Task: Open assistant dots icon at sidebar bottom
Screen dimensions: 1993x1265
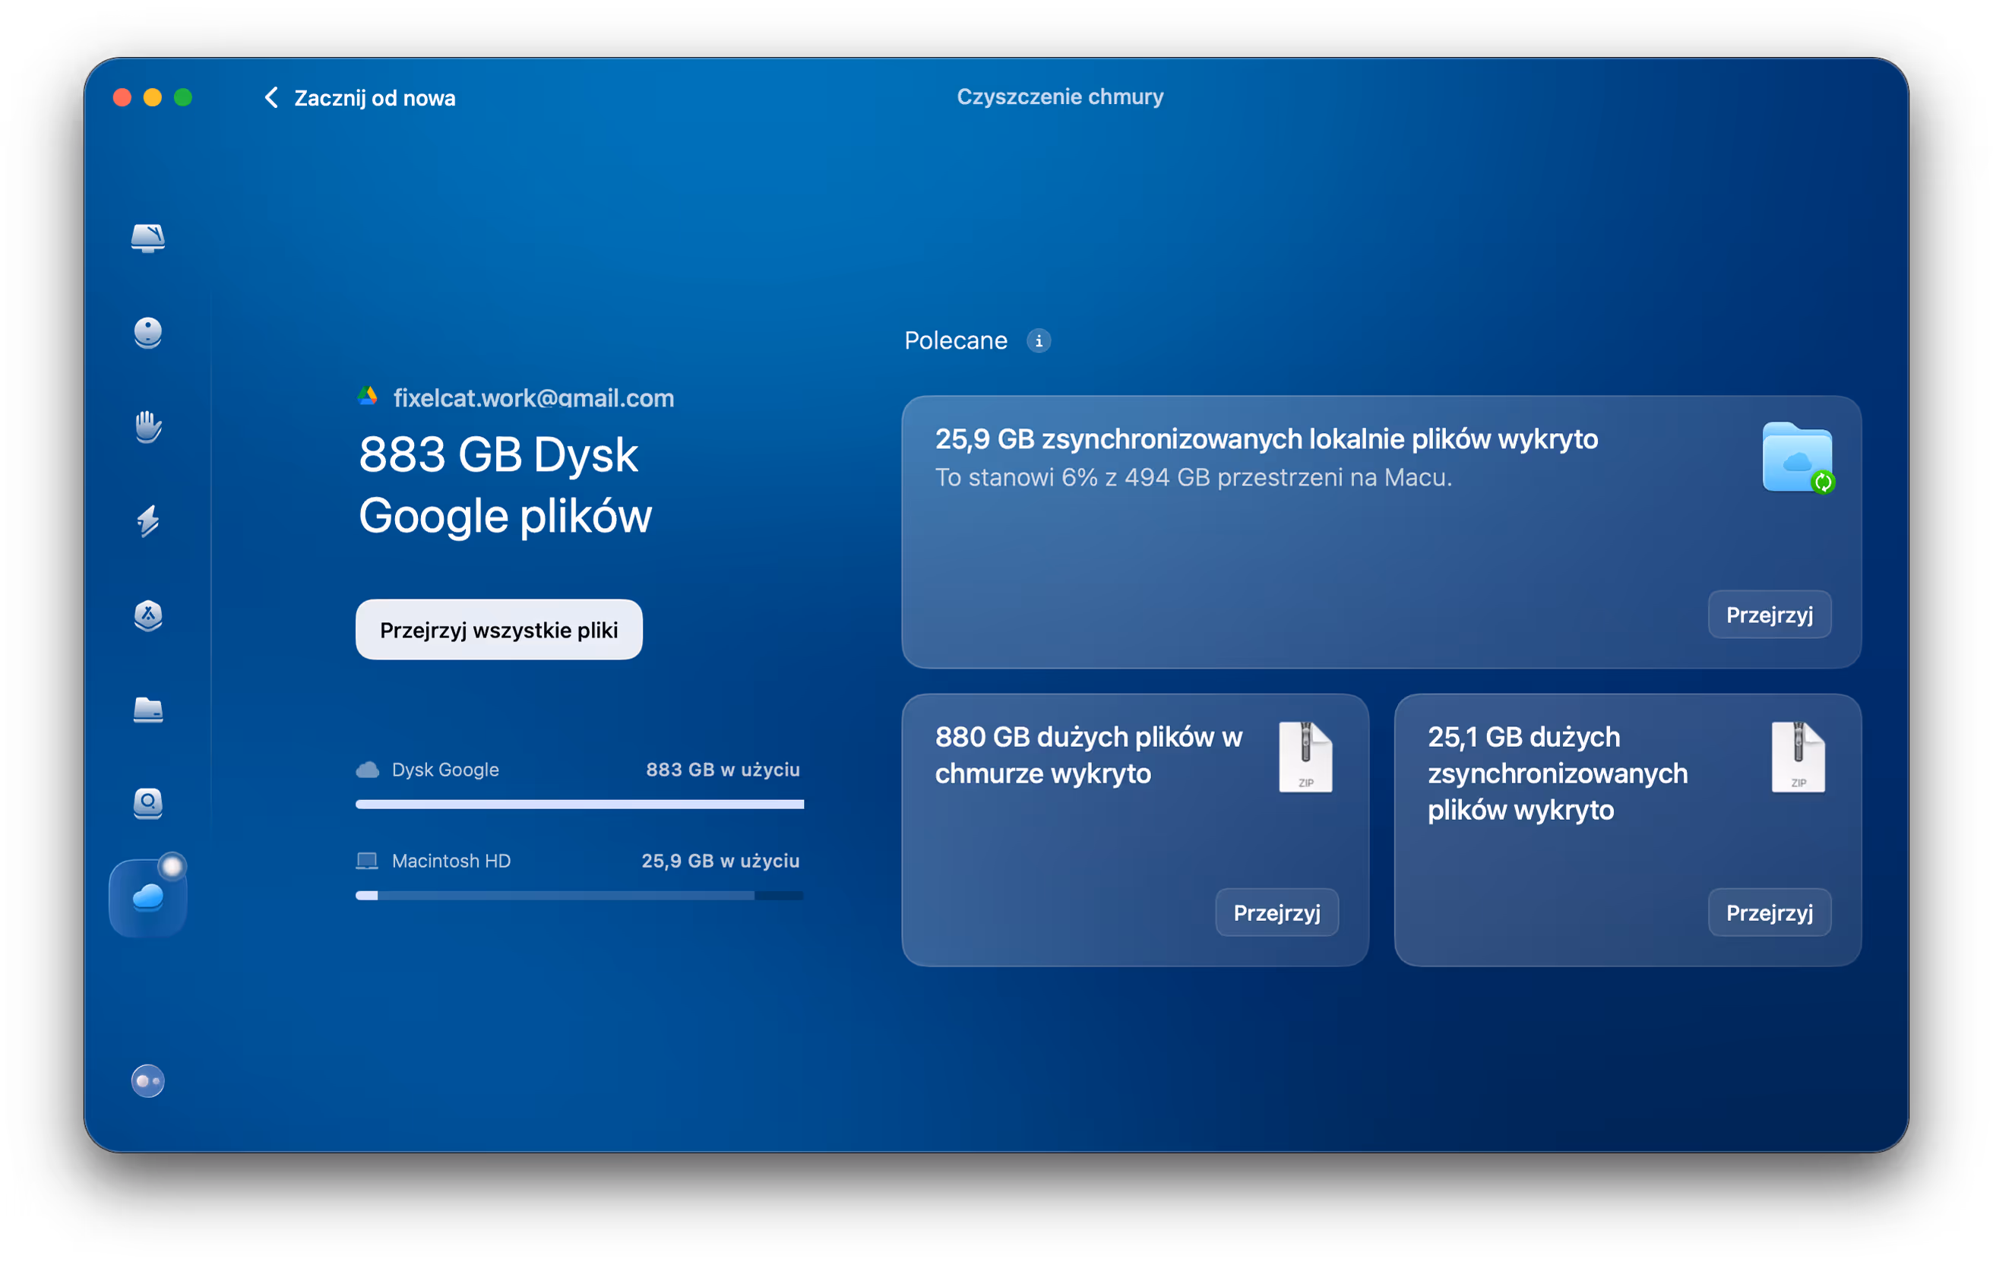Action: click(148, 1080)
